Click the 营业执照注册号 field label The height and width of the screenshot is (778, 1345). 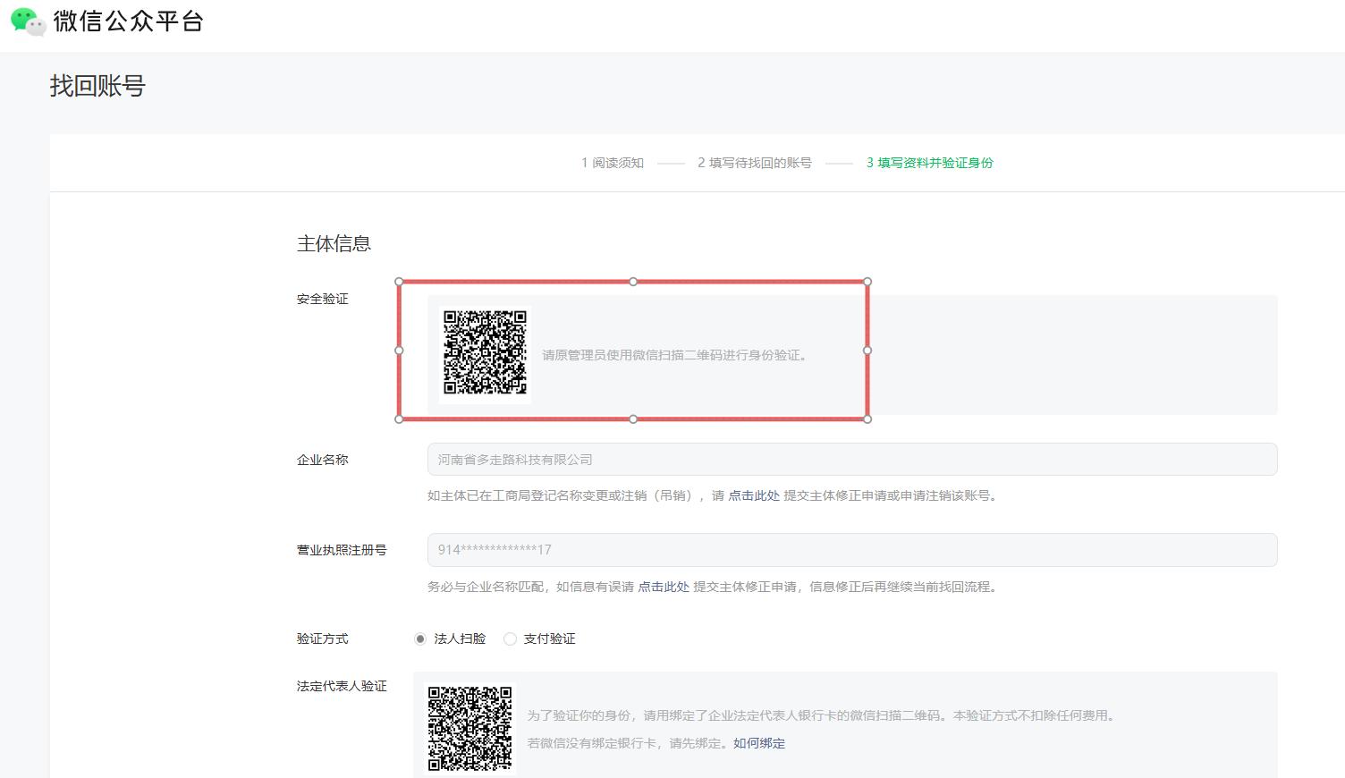click(x=342, y=550)
